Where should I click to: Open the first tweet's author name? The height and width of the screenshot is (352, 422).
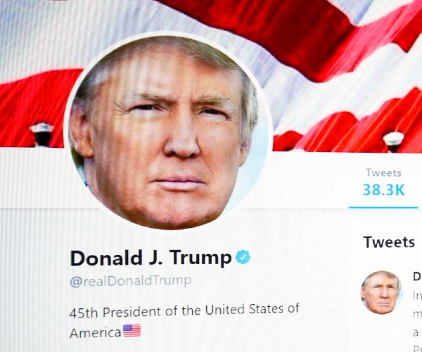pyautogui.click(x=417, y=277)
